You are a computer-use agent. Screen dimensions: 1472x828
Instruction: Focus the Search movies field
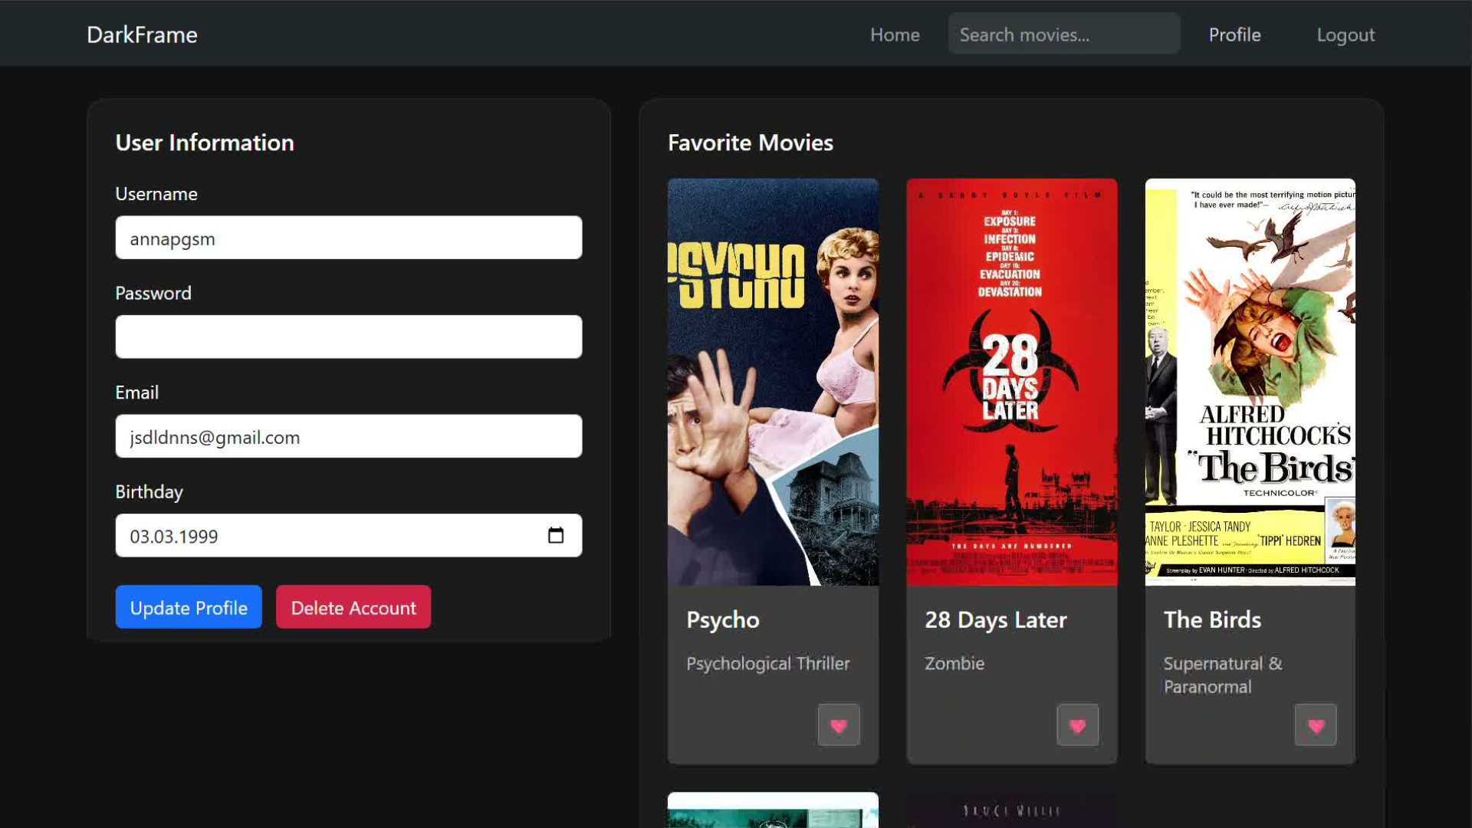[1063, 34]
